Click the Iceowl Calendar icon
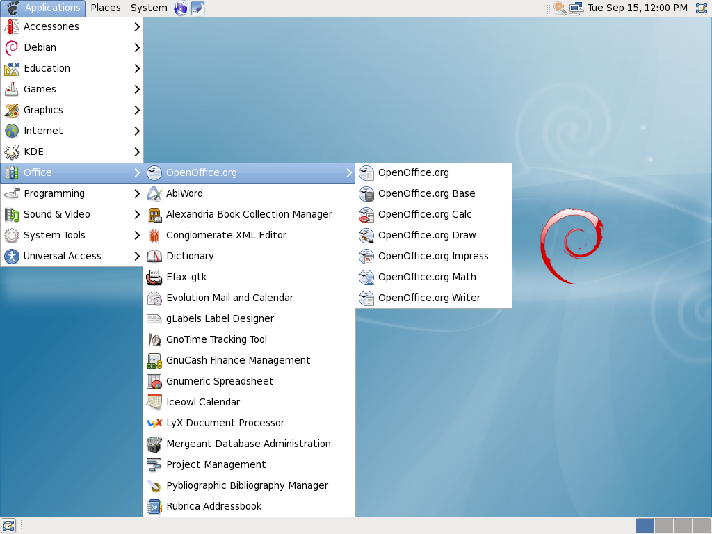The image size is (712, 534). tap(154, 403)
